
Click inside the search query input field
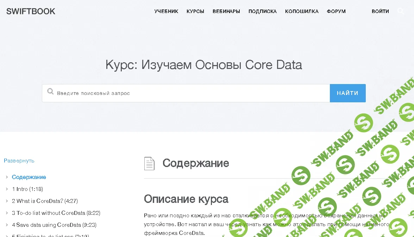(158, 93)
